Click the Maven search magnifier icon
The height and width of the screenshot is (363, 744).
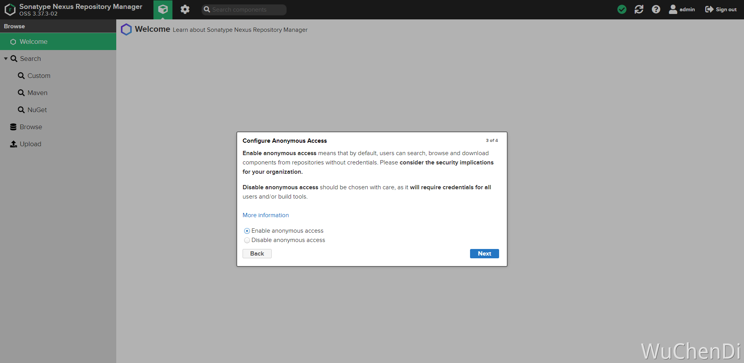21,93
